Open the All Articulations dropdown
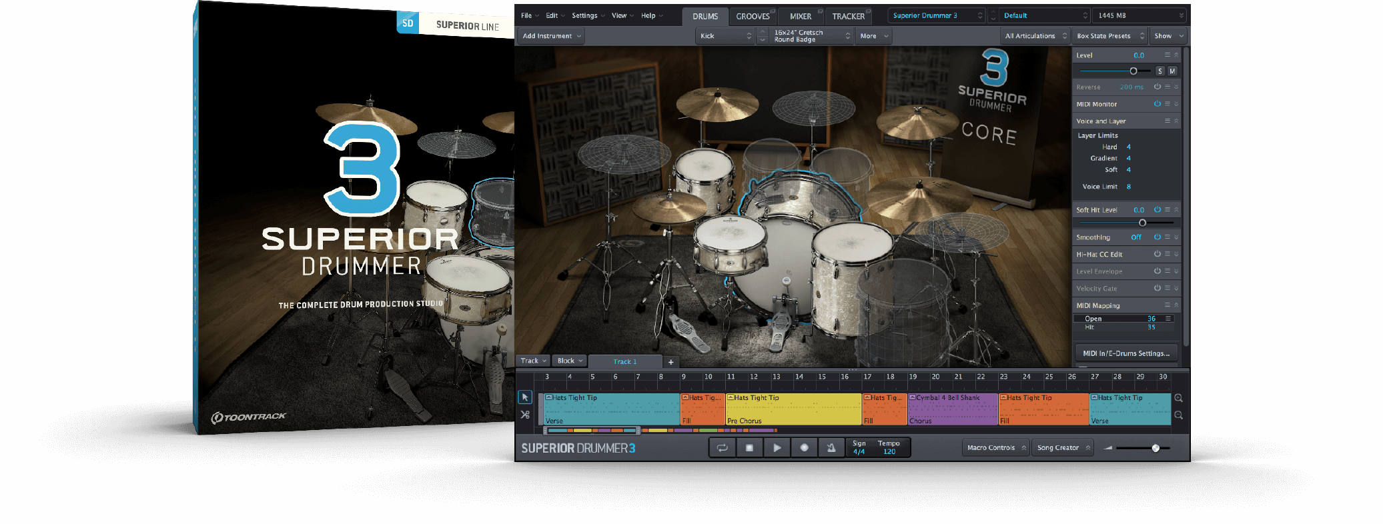Screen dimensions: 1383x524 point(1035,36)
